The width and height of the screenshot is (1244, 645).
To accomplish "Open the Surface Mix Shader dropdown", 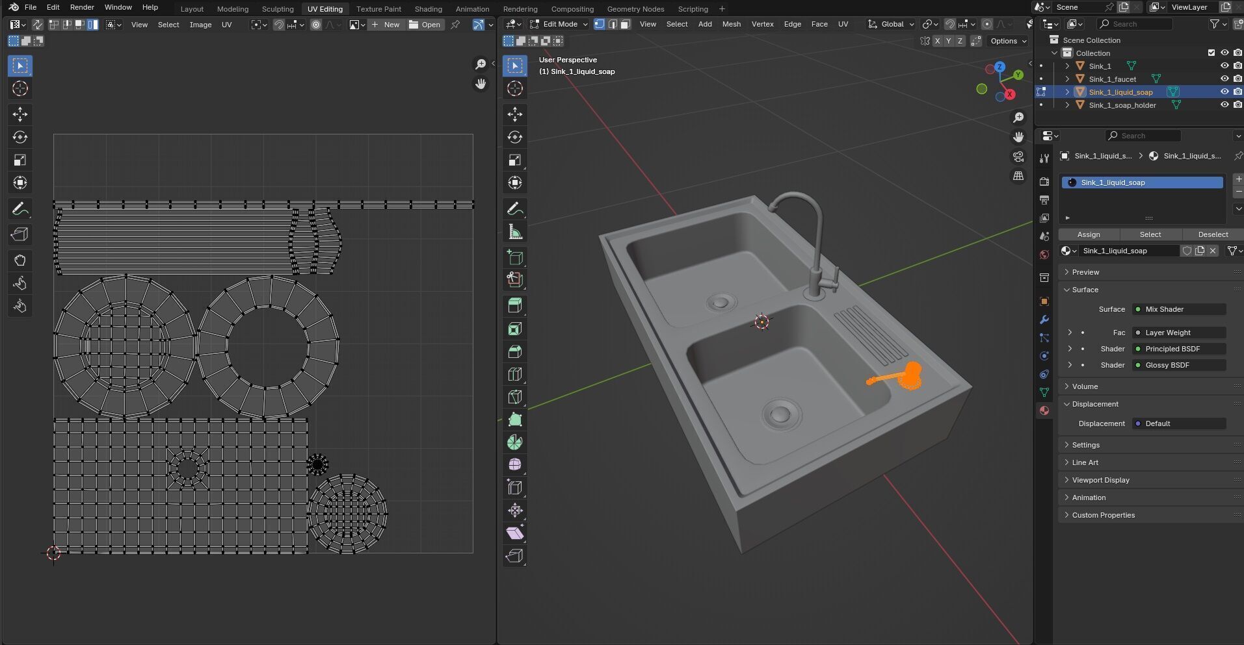I will point(1179,309).
